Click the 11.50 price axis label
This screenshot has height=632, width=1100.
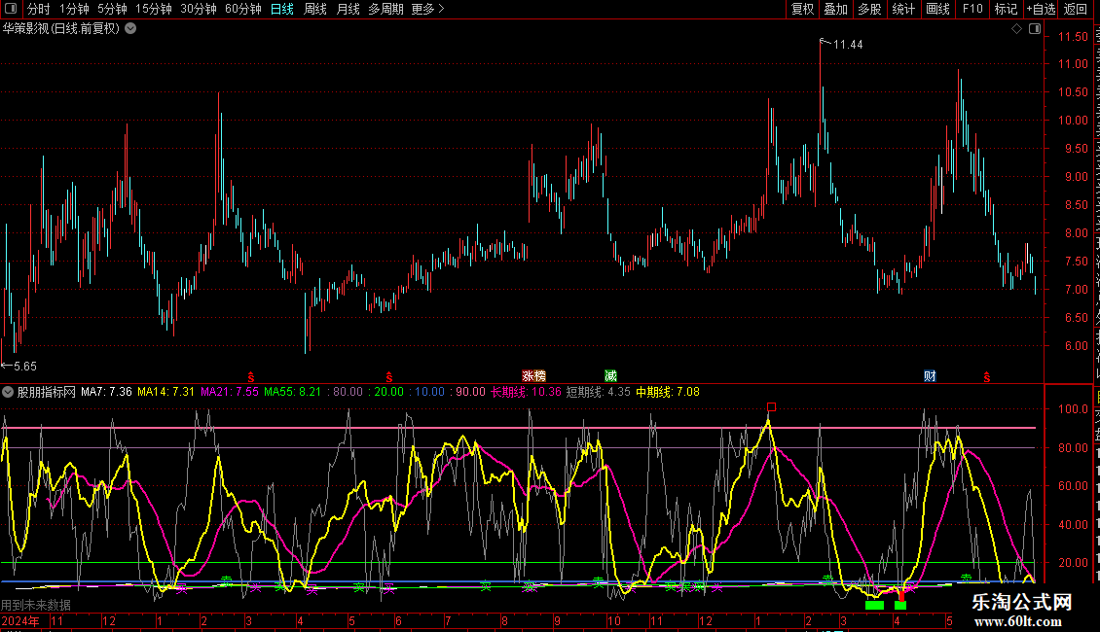pyautogui.click(x=1074, y=36)
